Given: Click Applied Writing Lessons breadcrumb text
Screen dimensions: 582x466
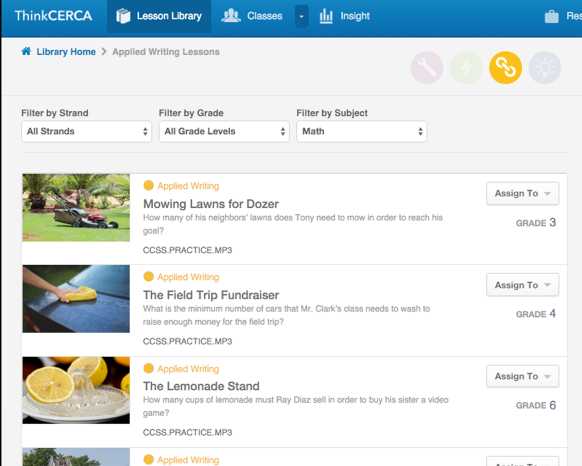Looking at the screenshot, I should [166, 52].
